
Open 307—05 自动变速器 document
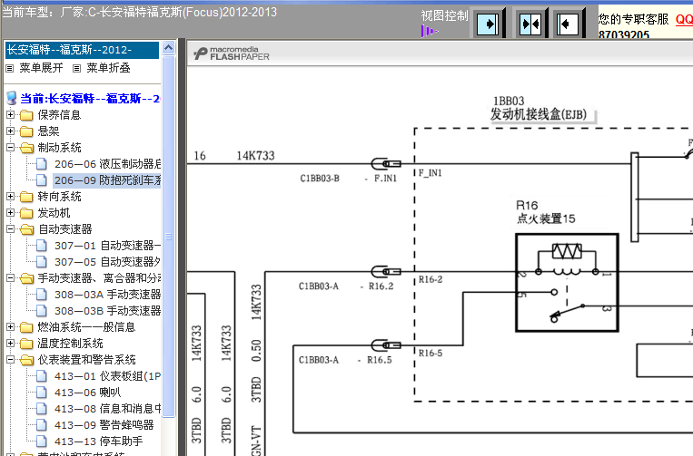[x=107, y=262]
